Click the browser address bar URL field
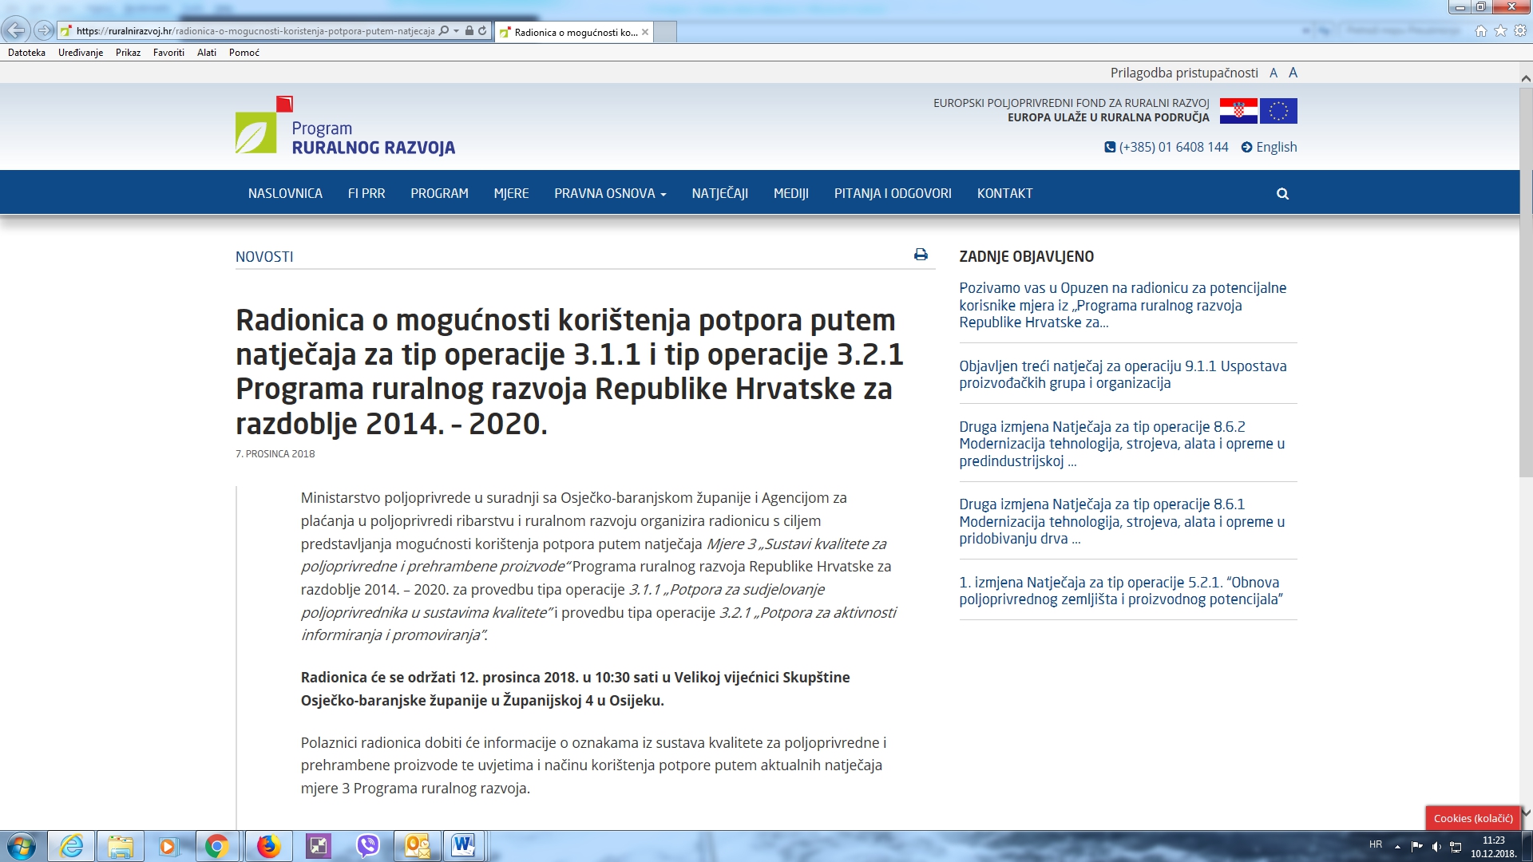This screenshot has width=1533, height=862. 255,31
